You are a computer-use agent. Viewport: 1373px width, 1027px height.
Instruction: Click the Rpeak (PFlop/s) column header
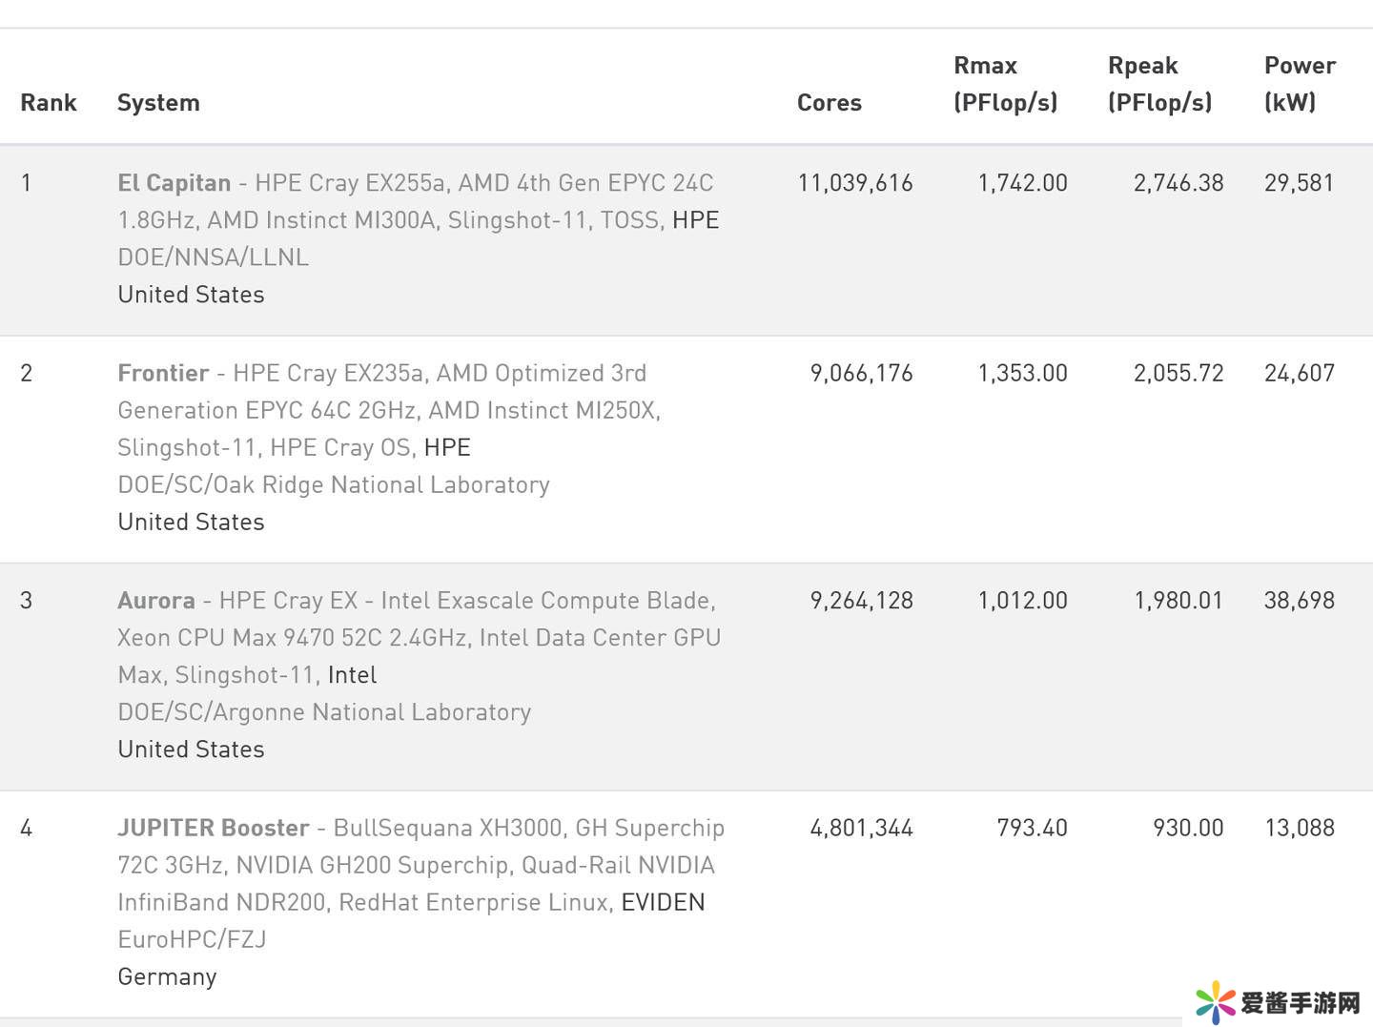(x=1159, y=84)
